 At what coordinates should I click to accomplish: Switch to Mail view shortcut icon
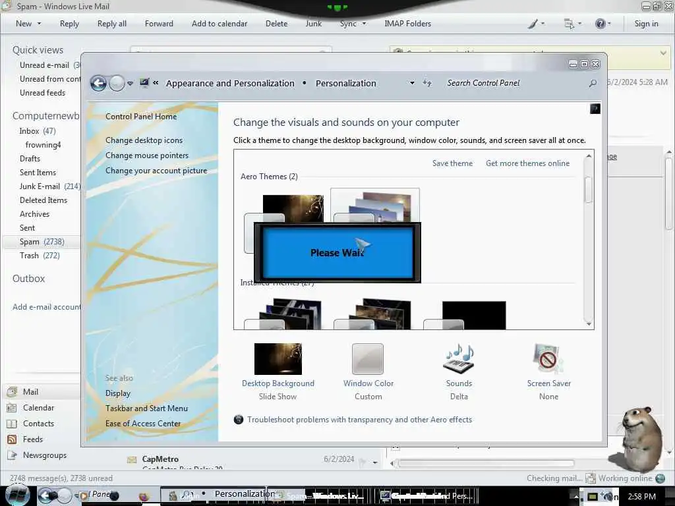click(12, 391)
